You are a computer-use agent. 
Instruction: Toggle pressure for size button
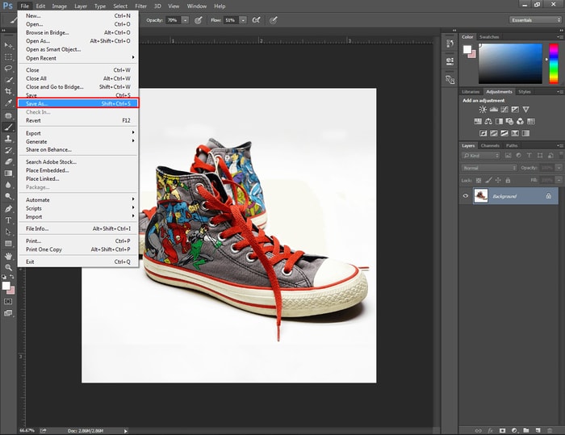274,20
